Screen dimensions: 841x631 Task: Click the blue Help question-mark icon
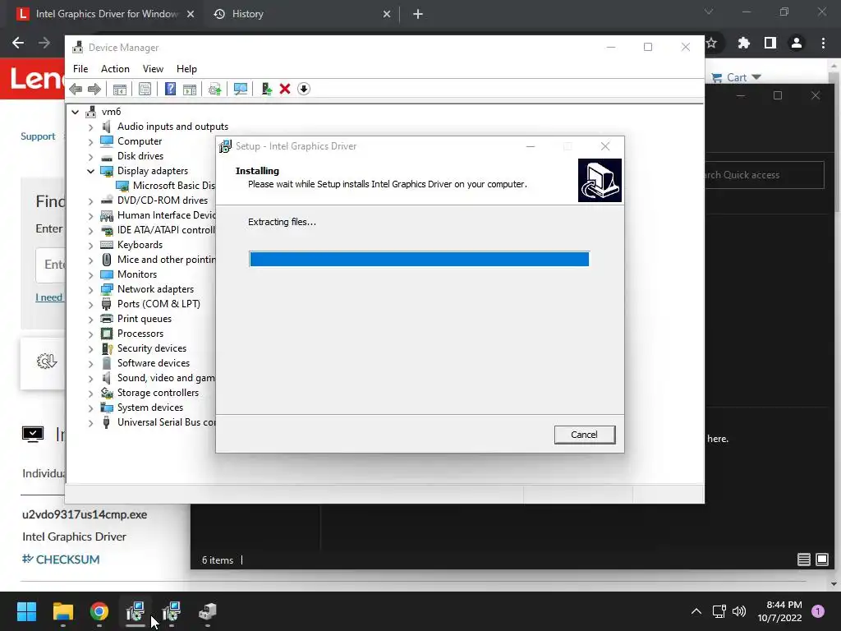click(170, 89)
